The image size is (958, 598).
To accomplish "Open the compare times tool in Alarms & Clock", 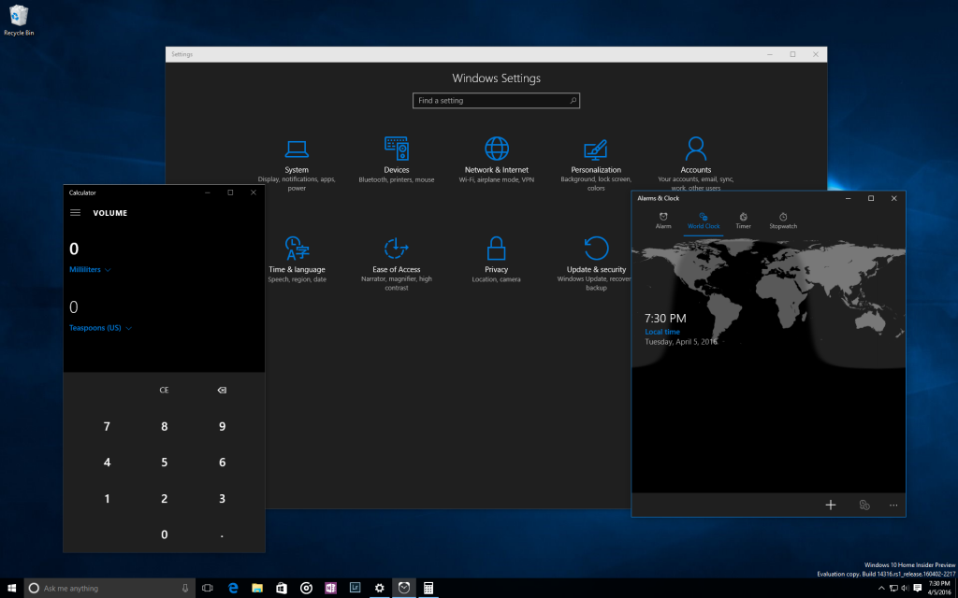I will pyautogui.click(x=863, y=505).
